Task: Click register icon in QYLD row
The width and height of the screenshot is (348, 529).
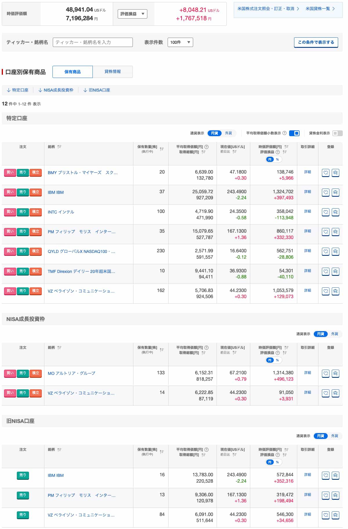Action: tap(335, 251)
